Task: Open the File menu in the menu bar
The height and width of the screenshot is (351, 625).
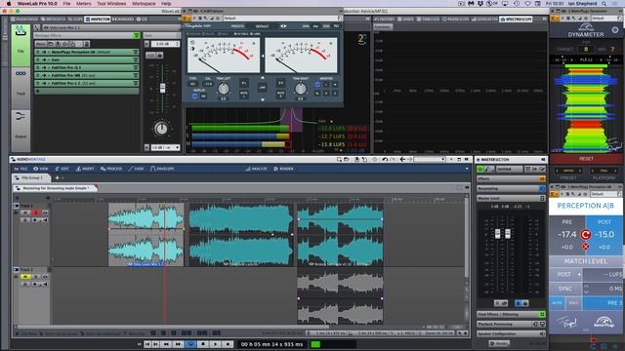Action: 66,4
